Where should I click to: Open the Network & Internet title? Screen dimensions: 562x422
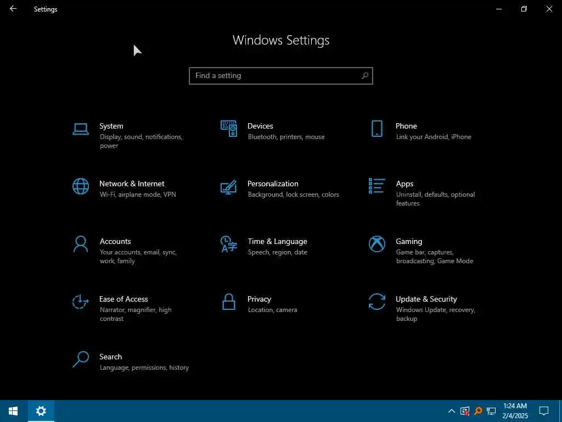click(132, 184)
